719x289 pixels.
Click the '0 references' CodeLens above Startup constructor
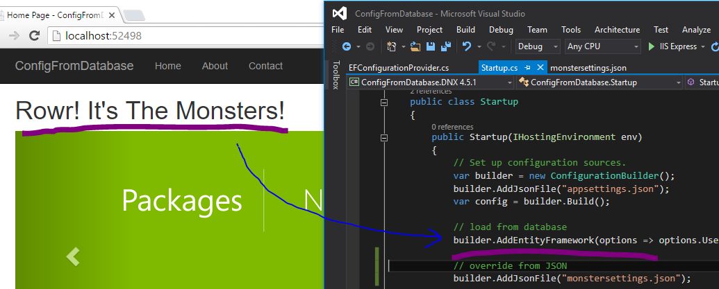[x=452, y=127]
